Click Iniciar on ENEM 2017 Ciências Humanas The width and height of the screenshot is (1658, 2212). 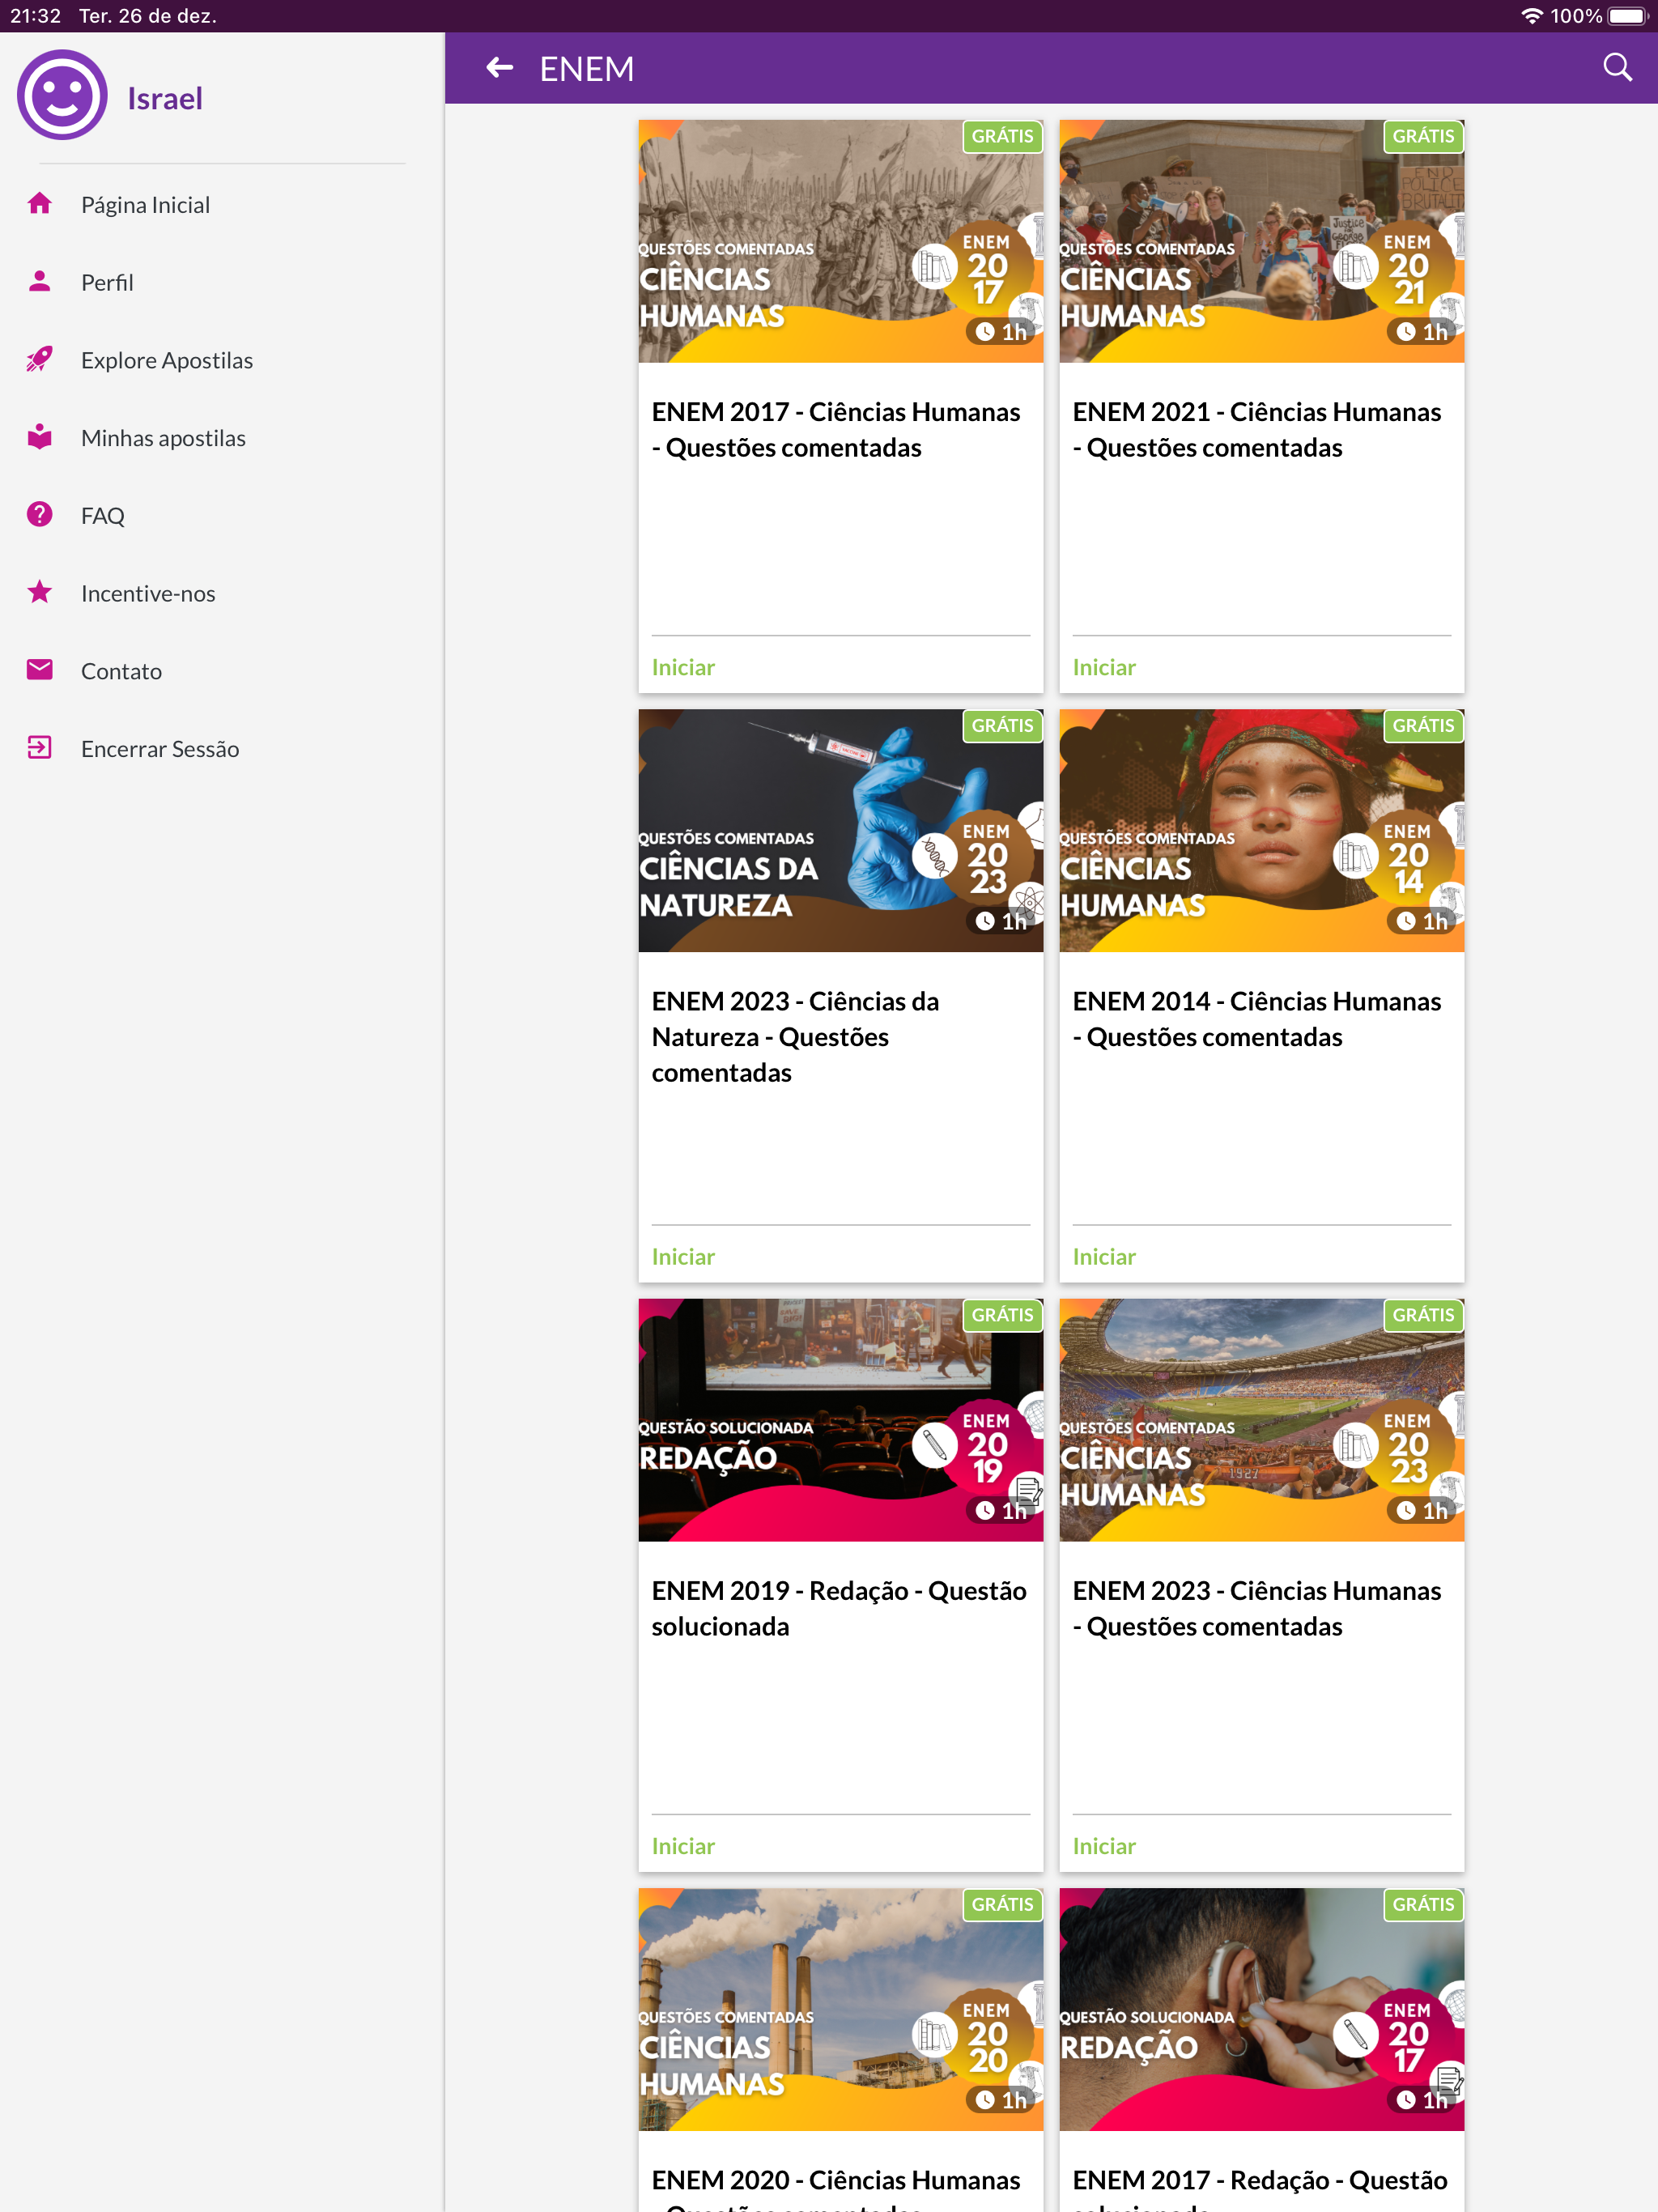[x=683, y=667]
